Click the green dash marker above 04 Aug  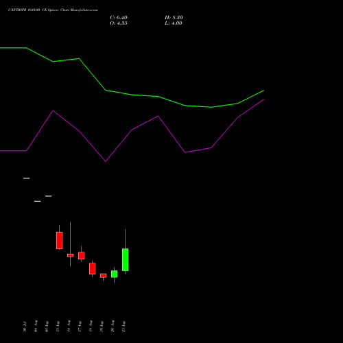[38, 201]
